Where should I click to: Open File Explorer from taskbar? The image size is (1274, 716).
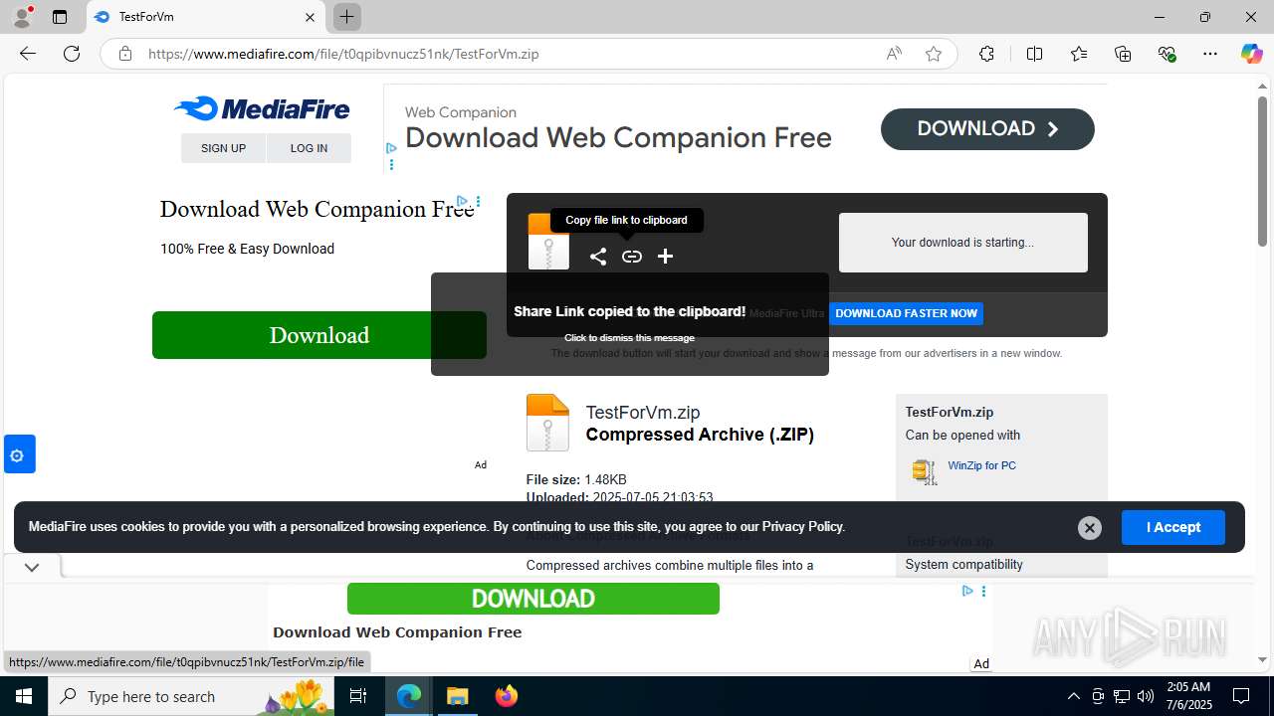click(x=458, y=696)
